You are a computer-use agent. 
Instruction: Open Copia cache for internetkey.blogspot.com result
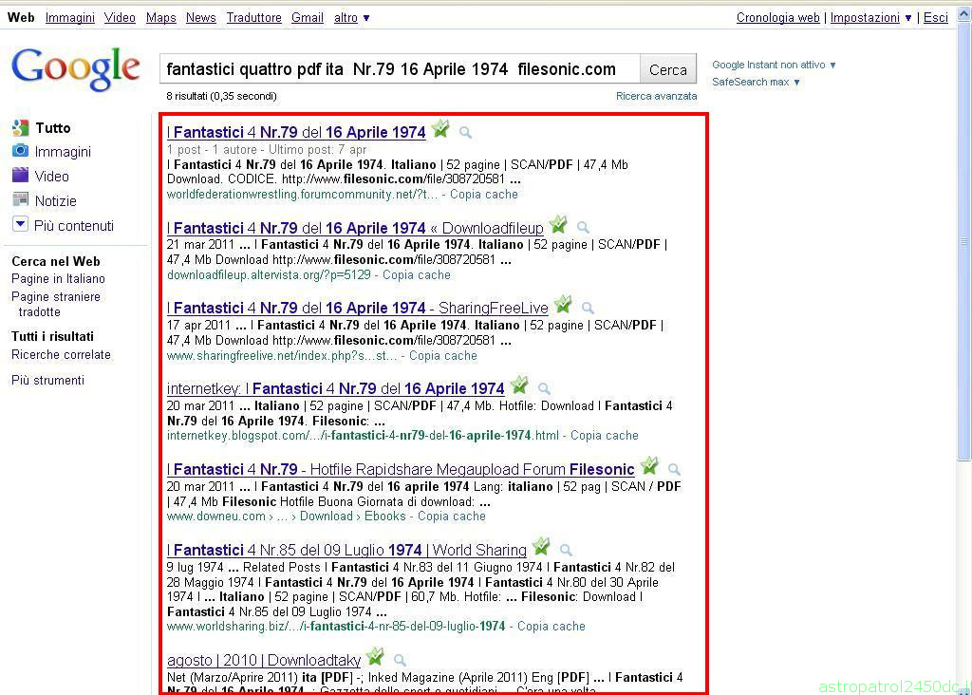pyautogui.click(x=605, y=435)
